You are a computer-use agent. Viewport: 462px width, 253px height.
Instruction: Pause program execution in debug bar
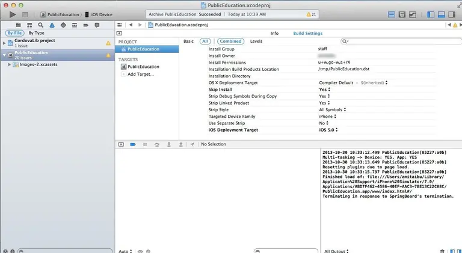pos(145,144)
